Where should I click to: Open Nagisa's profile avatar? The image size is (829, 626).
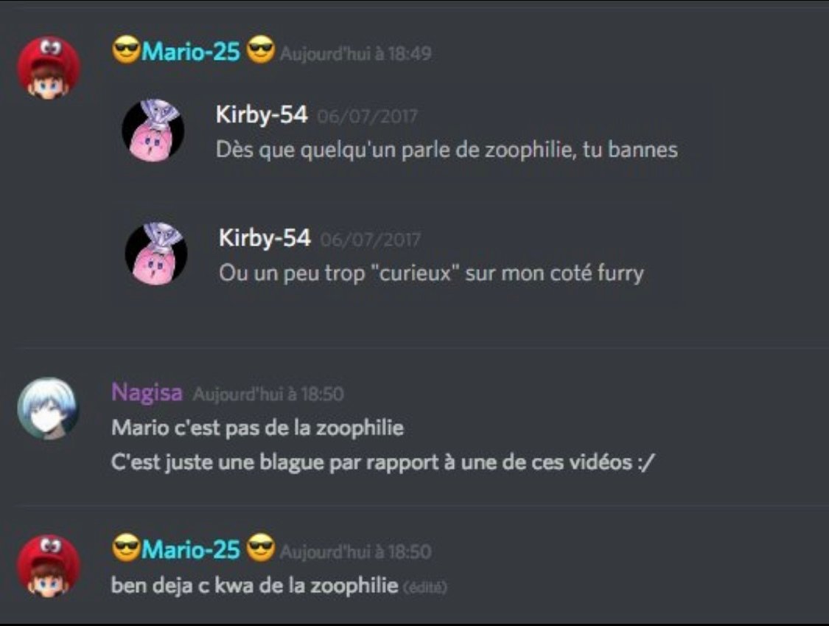point(49,408)
